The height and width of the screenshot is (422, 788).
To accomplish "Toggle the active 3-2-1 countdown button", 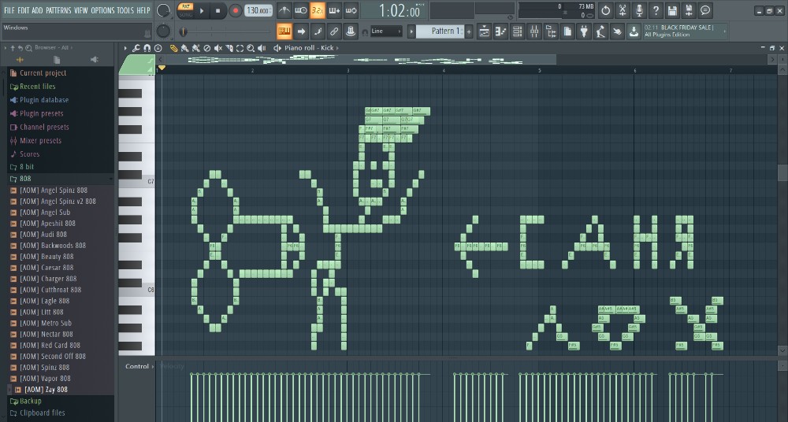I will 317,10.
